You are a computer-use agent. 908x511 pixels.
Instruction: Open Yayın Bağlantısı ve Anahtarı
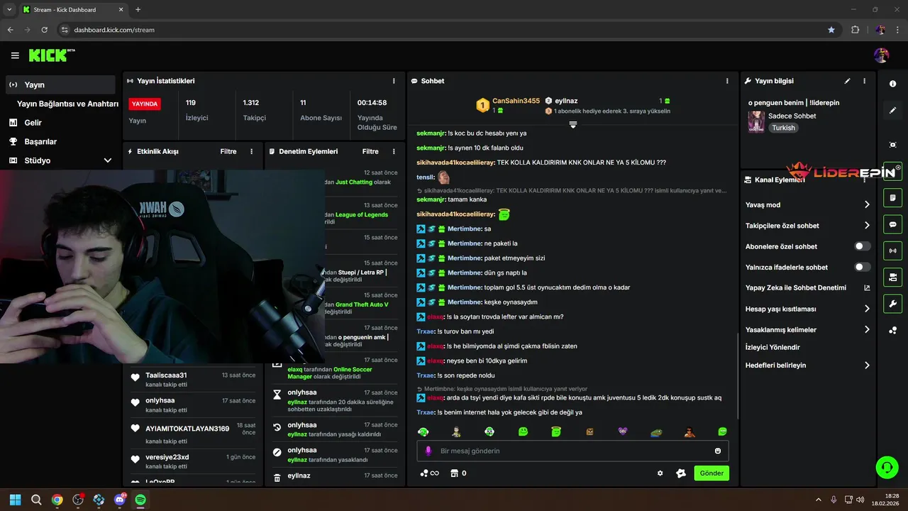point(67,104)
